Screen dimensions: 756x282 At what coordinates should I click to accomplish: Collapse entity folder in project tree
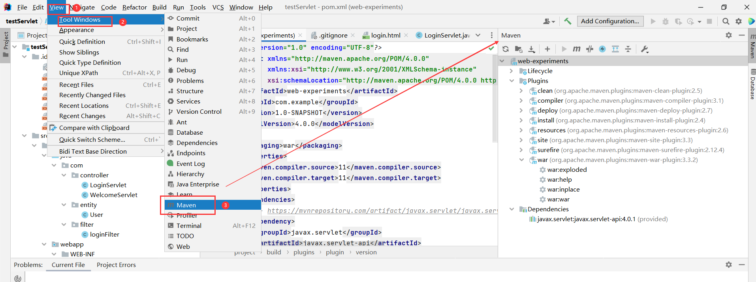[64, 205]
